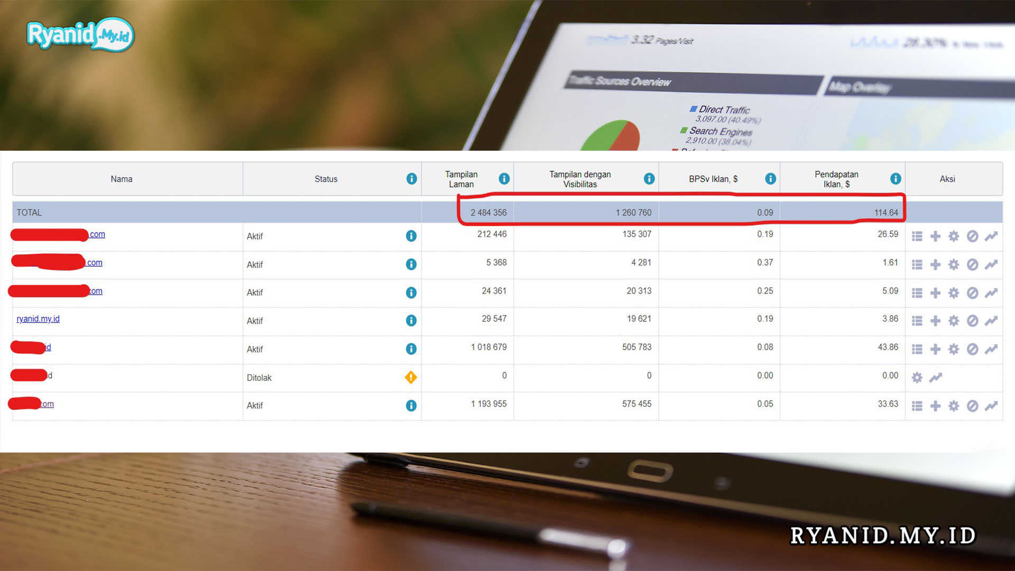The height and width of the screenshot is (571, 1015).
Task: Click info icon beside Tampilan dengan Visibilitas header
Action: 649,179
